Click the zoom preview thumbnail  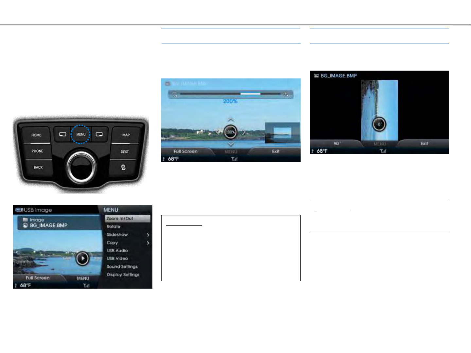click(x=282, y=133)
